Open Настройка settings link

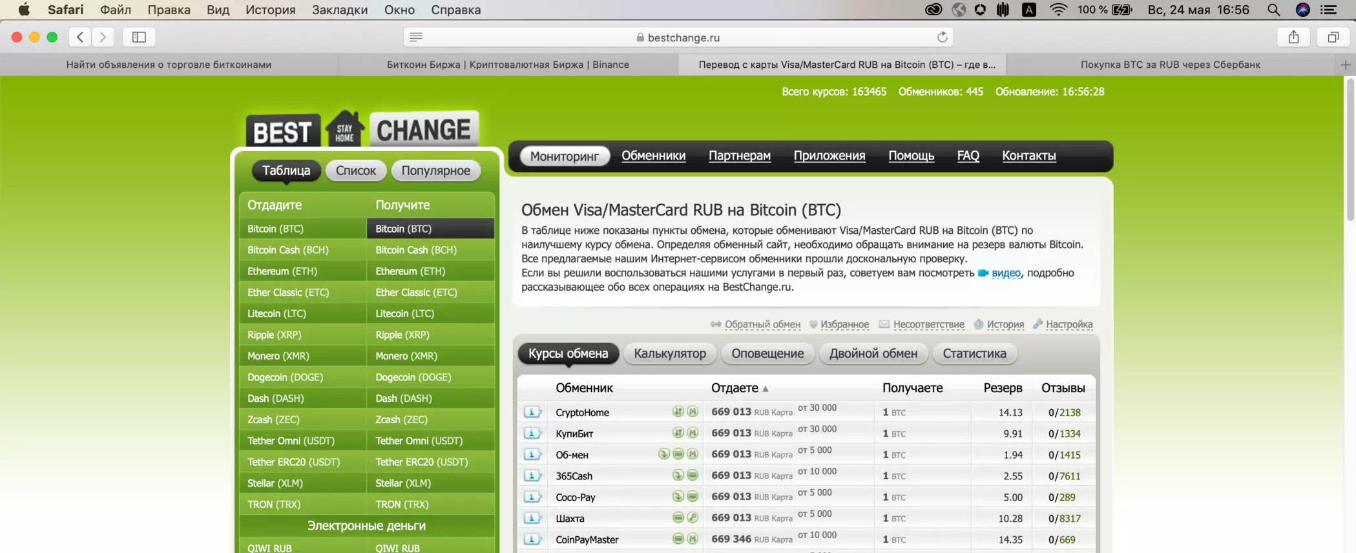tap(1069, 324)
